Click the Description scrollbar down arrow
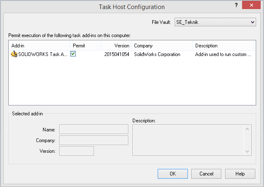The height and width of the screenshot is (187, 264). 248,152
